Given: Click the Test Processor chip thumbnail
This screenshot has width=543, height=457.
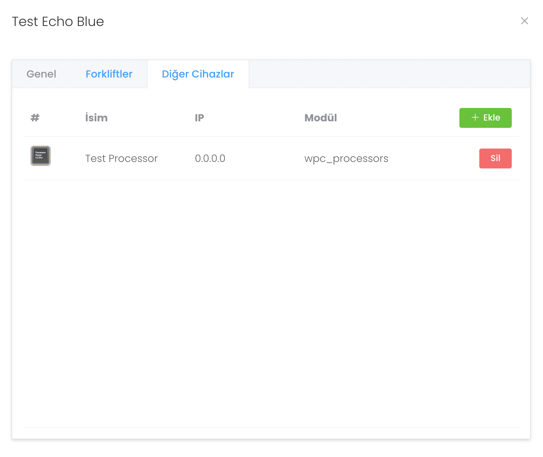Looking at the screenshot, I should (x=41, y=156).
